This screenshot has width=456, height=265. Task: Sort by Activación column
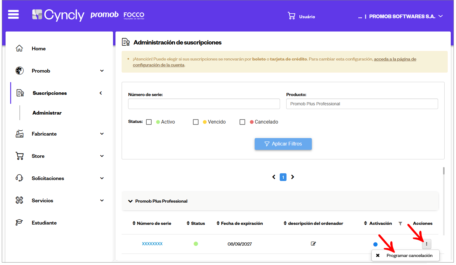click(x=366, y=223)
